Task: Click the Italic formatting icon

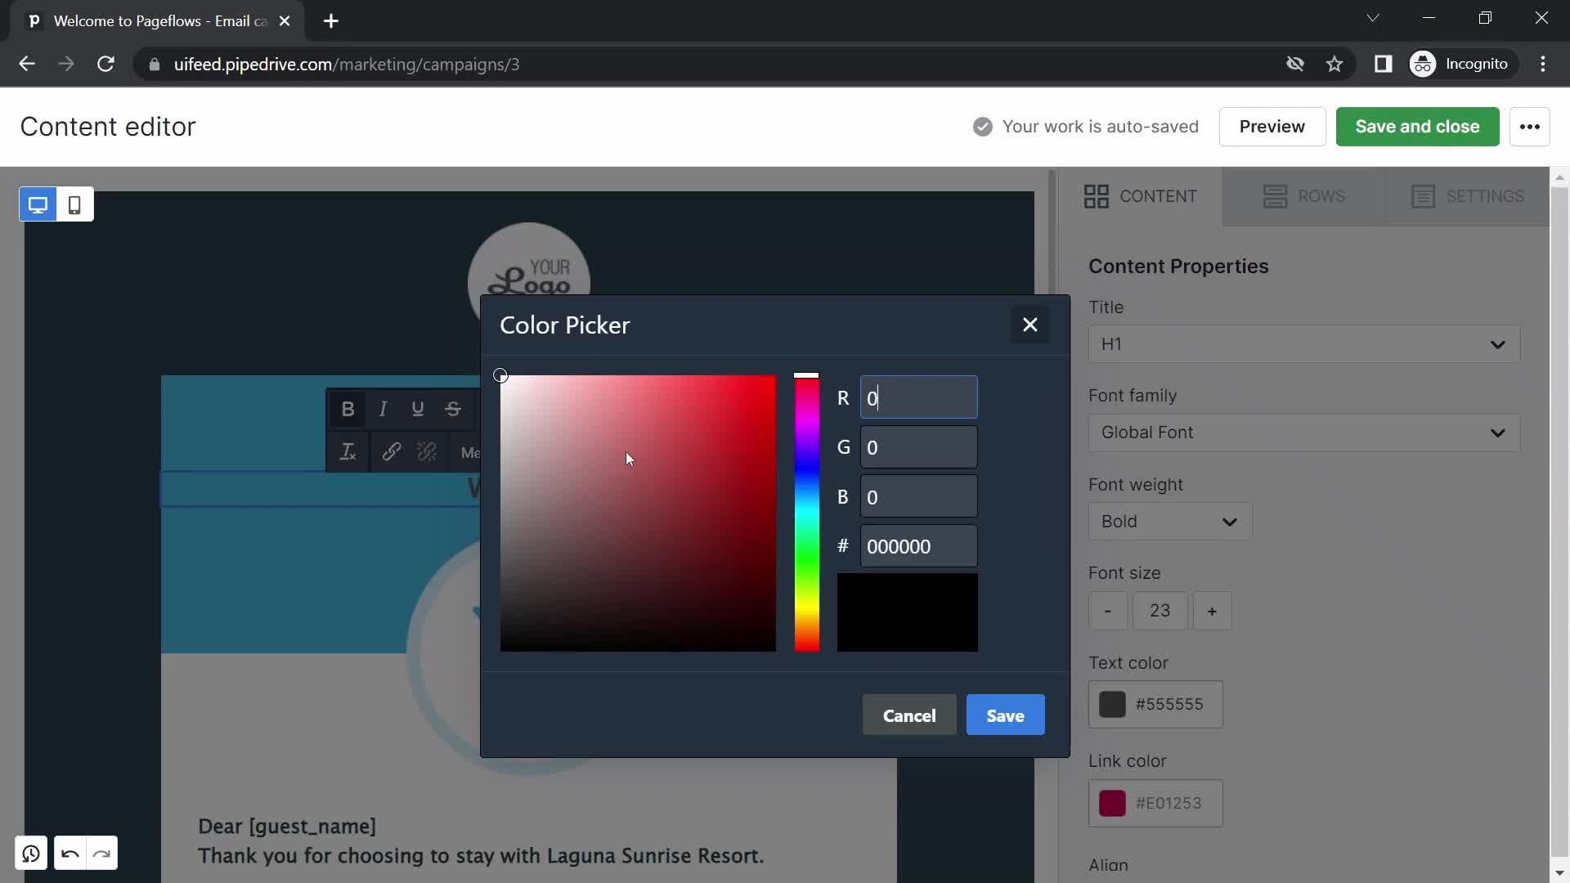Action: coord(383,407)
